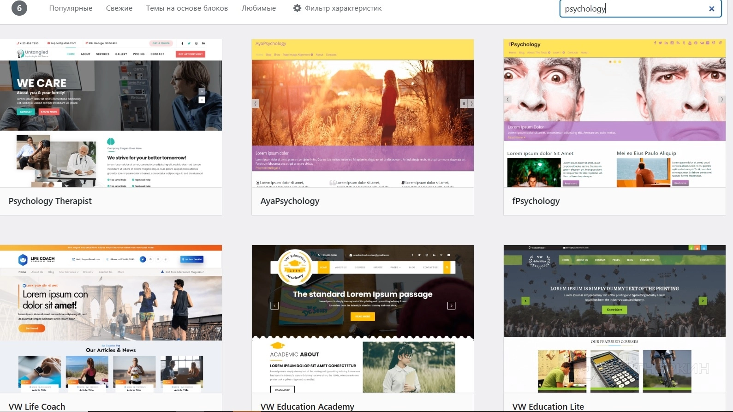Open the Любимые tab

[259, 8]
